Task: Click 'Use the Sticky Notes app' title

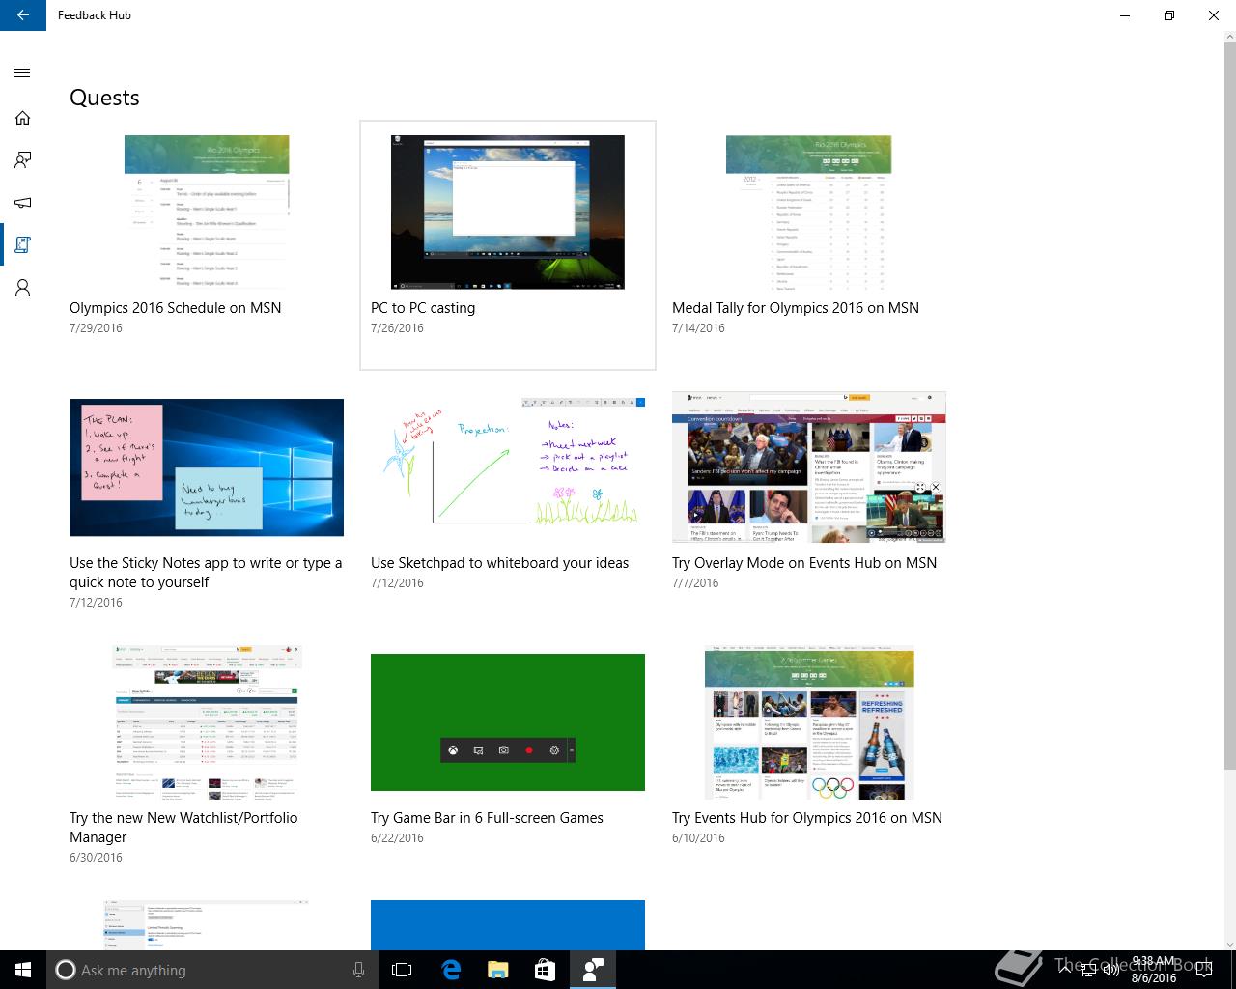Action: (206, 573)
